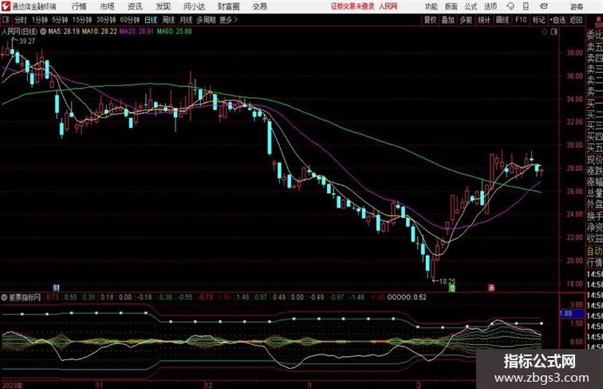
Task: Click the 复权 toolbar button
Action: [430, 20]
